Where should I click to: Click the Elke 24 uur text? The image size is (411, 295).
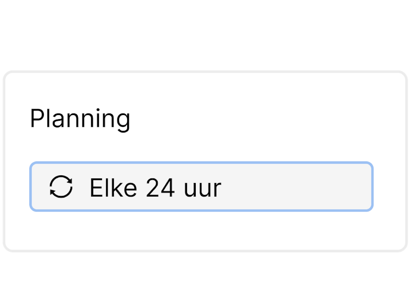click(155, 188)
